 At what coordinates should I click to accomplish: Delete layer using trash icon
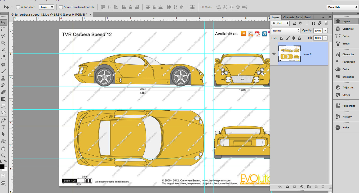(x=323, y=187)
